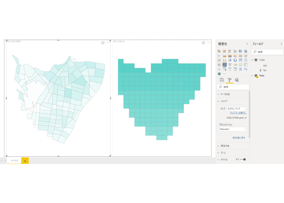Click the 既定値に戻す link
The height and width of the screenshot is (203, 284).
point(239,138)
